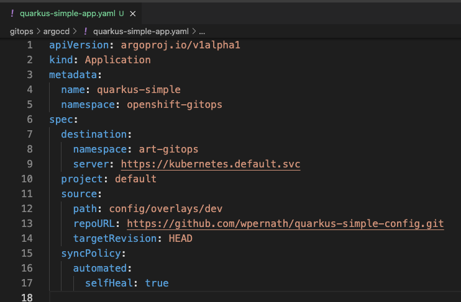Screen dimensions: 461x302
Task: Open quarkus-simple-app.yaml breadcrumb entry
Action: pos(141,32)
